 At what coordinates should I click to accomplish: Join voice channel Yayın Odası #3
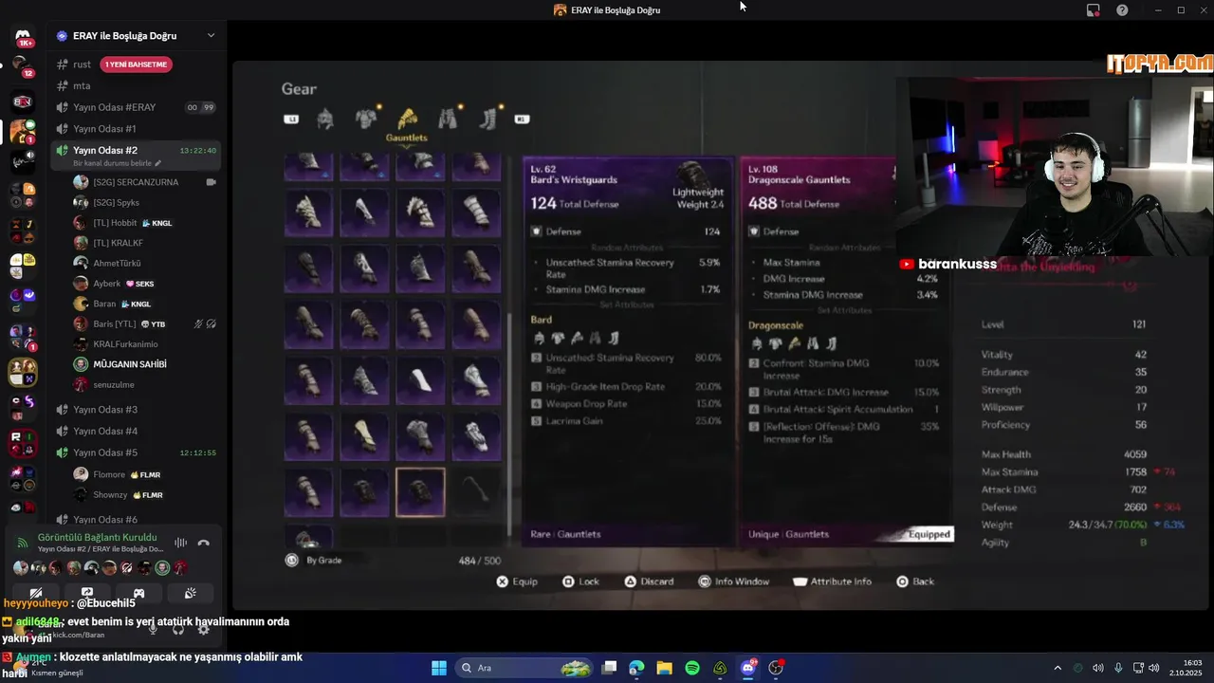(x=136, y=410)
